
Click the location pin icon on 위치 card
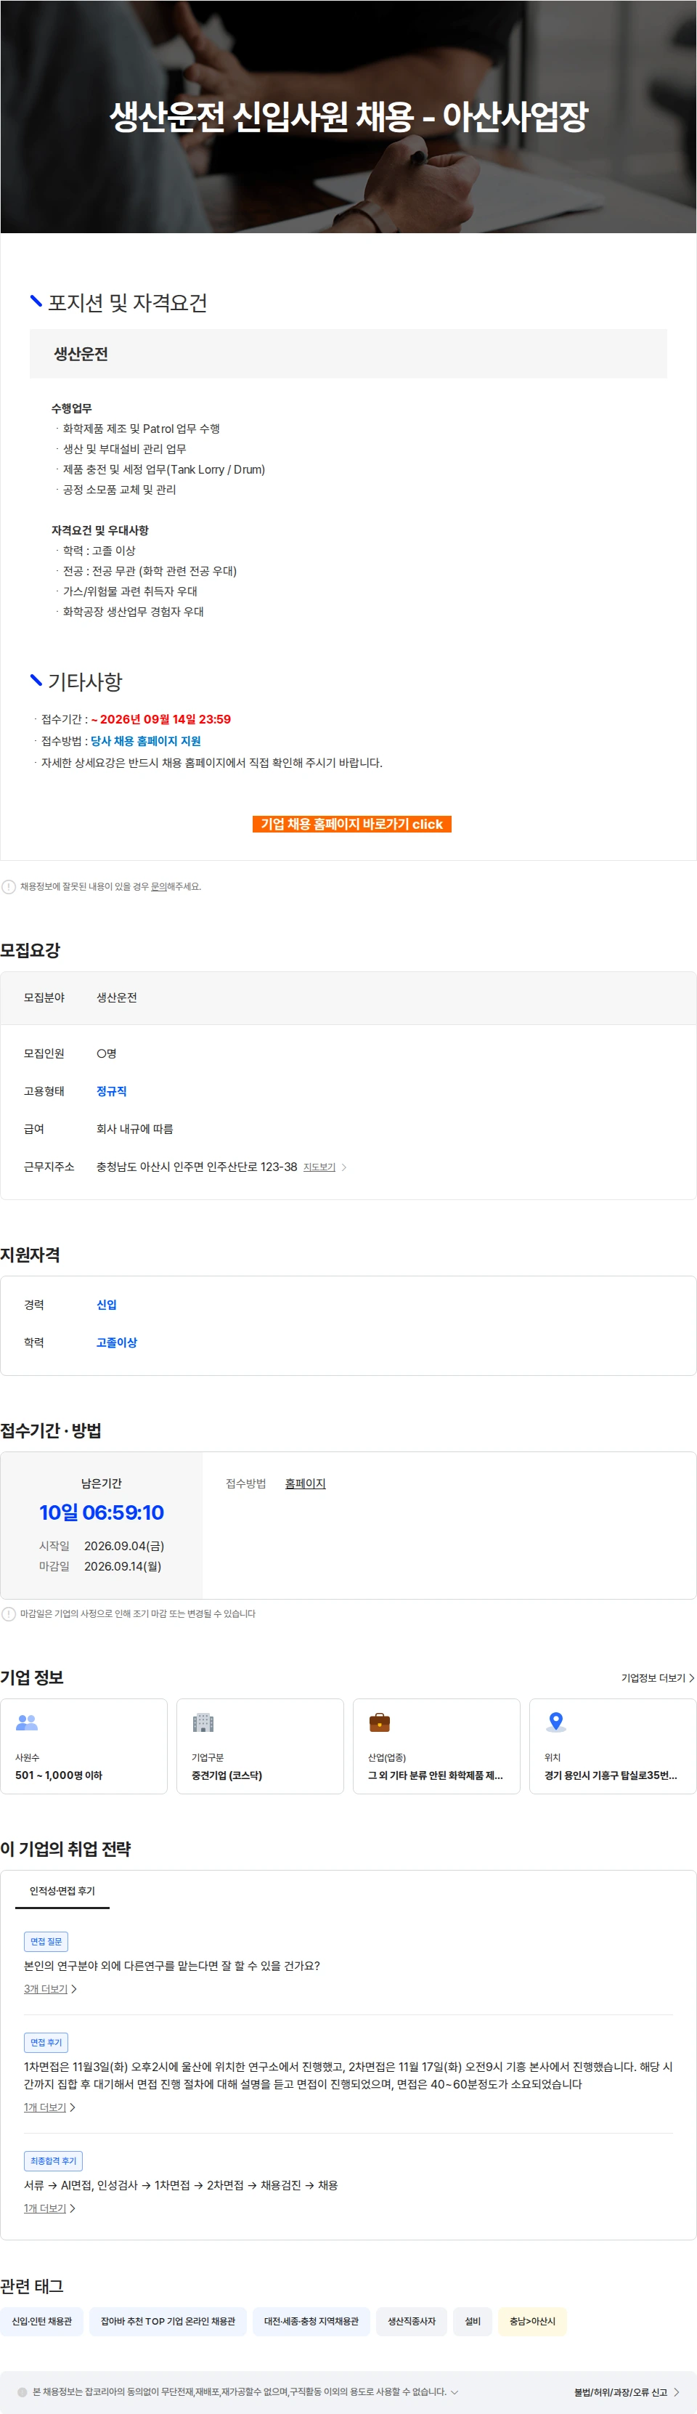pos(555,1722)
